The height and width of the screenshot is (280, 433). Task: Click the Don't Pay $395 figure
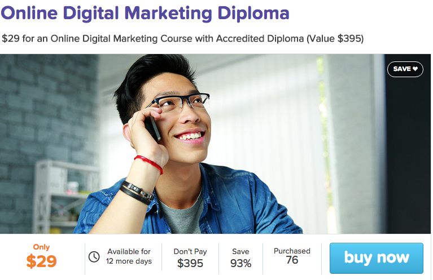coord(190,258)
